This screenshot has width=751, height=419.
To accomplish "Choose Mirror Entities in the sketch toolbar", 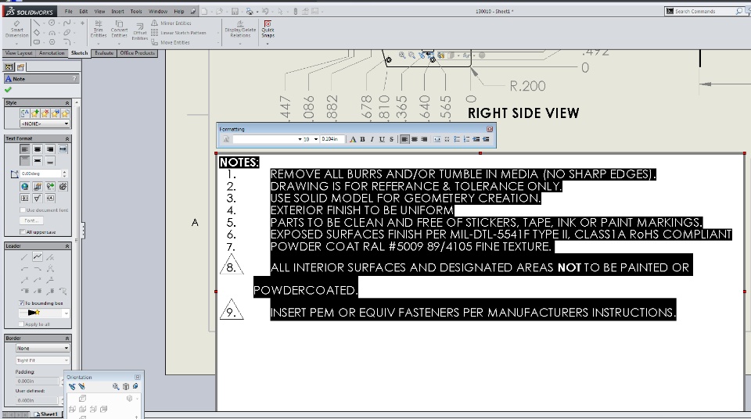I will coord(171,23).
